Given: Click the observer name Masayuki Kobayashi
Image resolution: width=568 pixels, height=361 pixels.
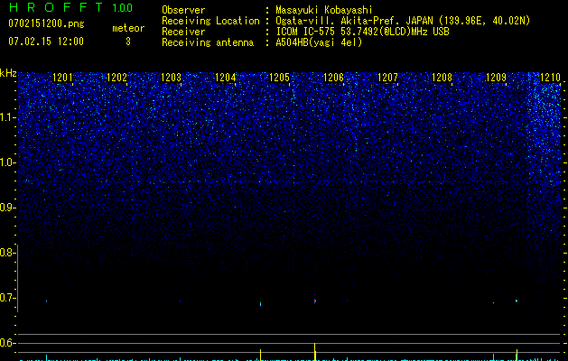Looking at the screenshot, I should click(x=324, y=10).
